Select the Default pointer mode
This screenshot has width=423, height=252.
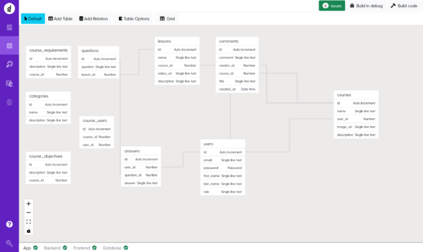point(33,18)
